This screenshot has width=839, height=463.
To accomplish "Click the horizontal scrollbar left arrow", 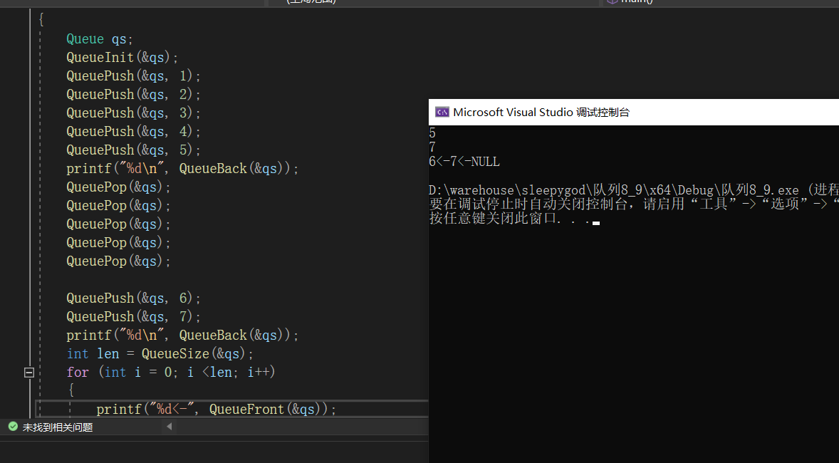I will (x=169, y=427).
